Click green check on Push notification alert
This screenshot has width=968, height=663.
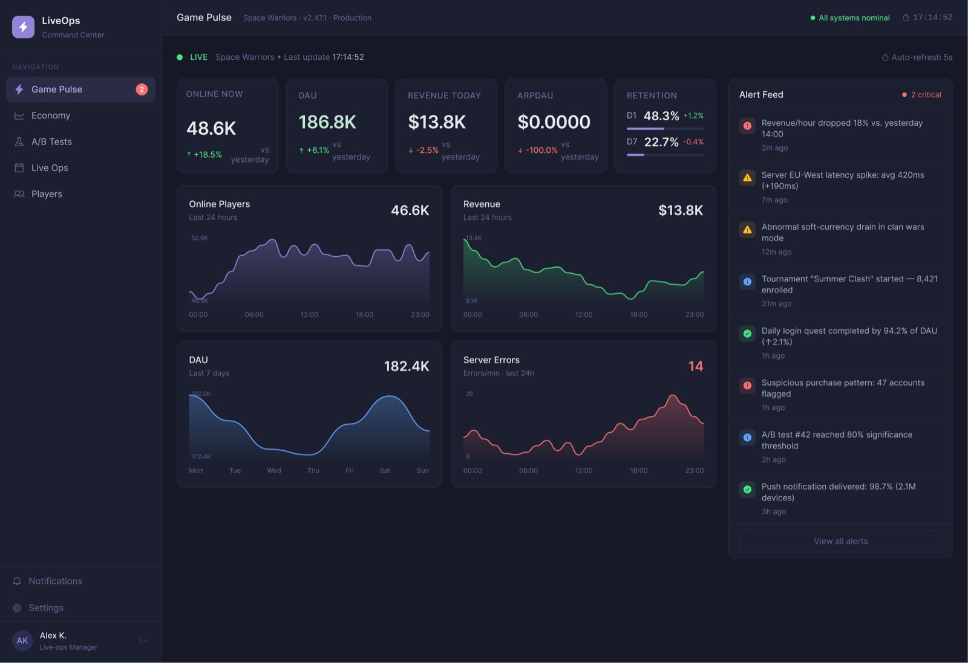pos(747,490)
